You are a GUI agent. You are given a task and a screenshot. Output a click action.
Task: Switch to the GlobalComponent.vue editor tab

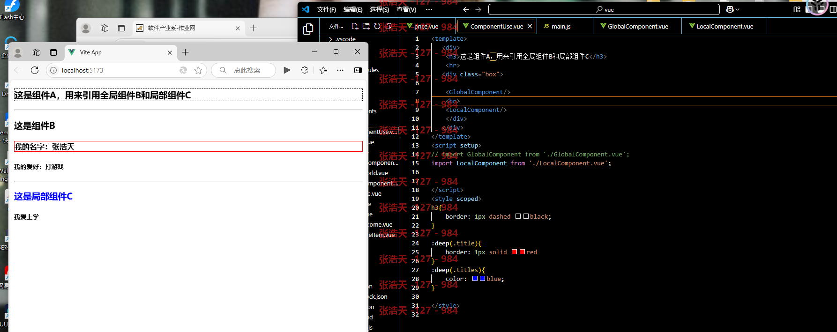coord(637,26)
